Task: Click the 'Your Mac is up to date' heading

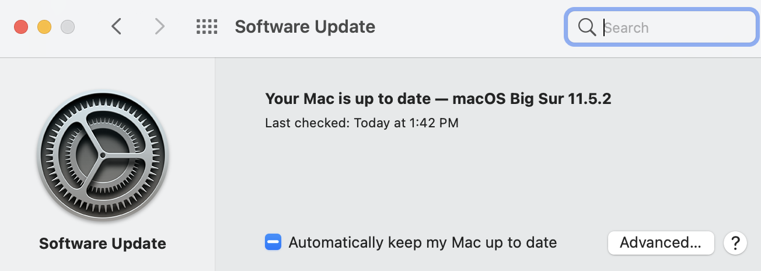Action: [438, 99]
